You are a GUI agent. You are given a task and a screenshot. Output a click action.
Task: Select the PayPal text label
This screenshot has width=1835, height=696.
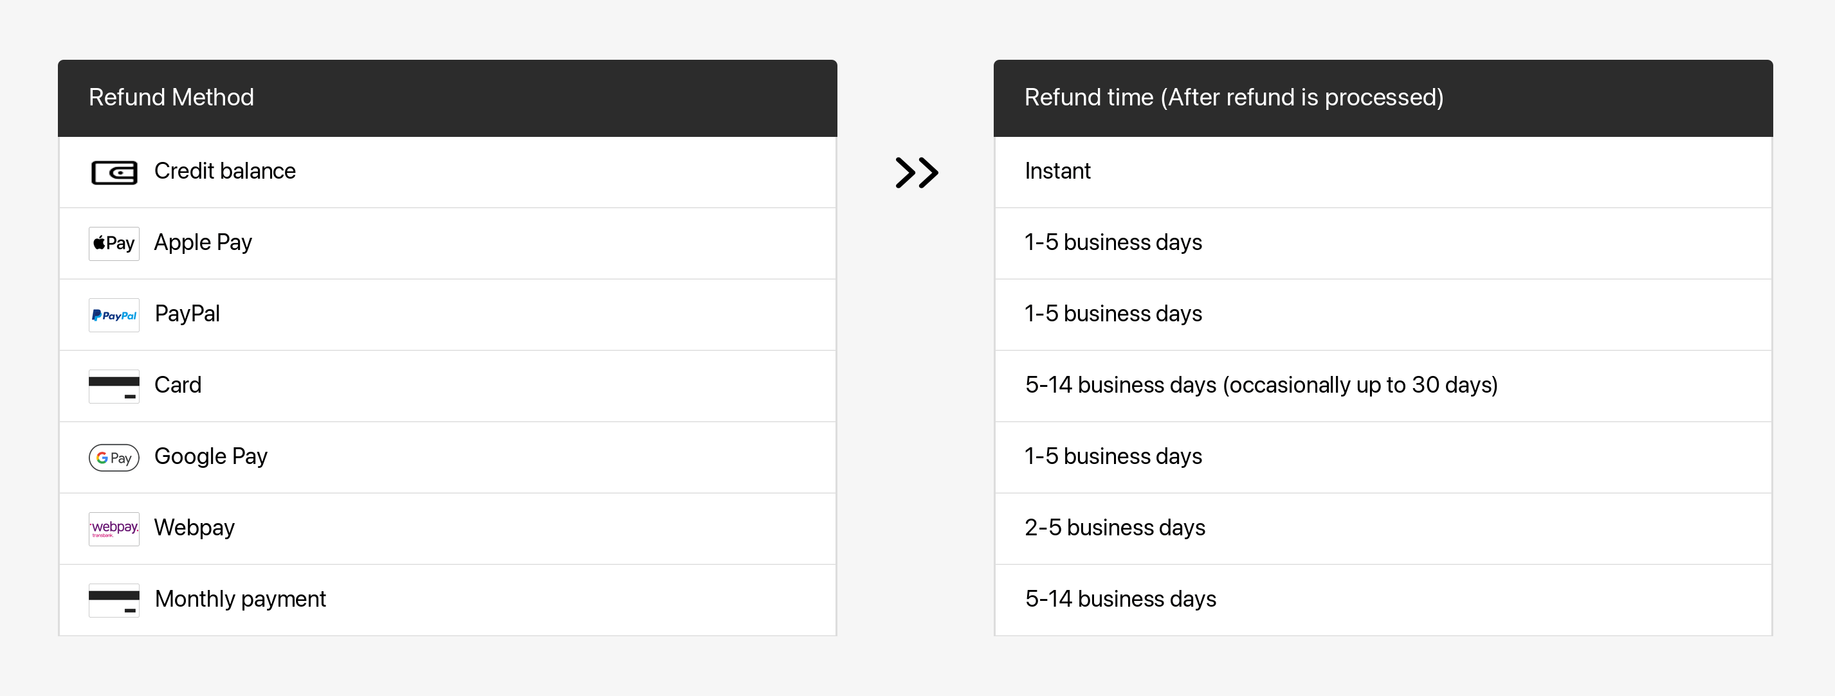click(x=187, y=314)
